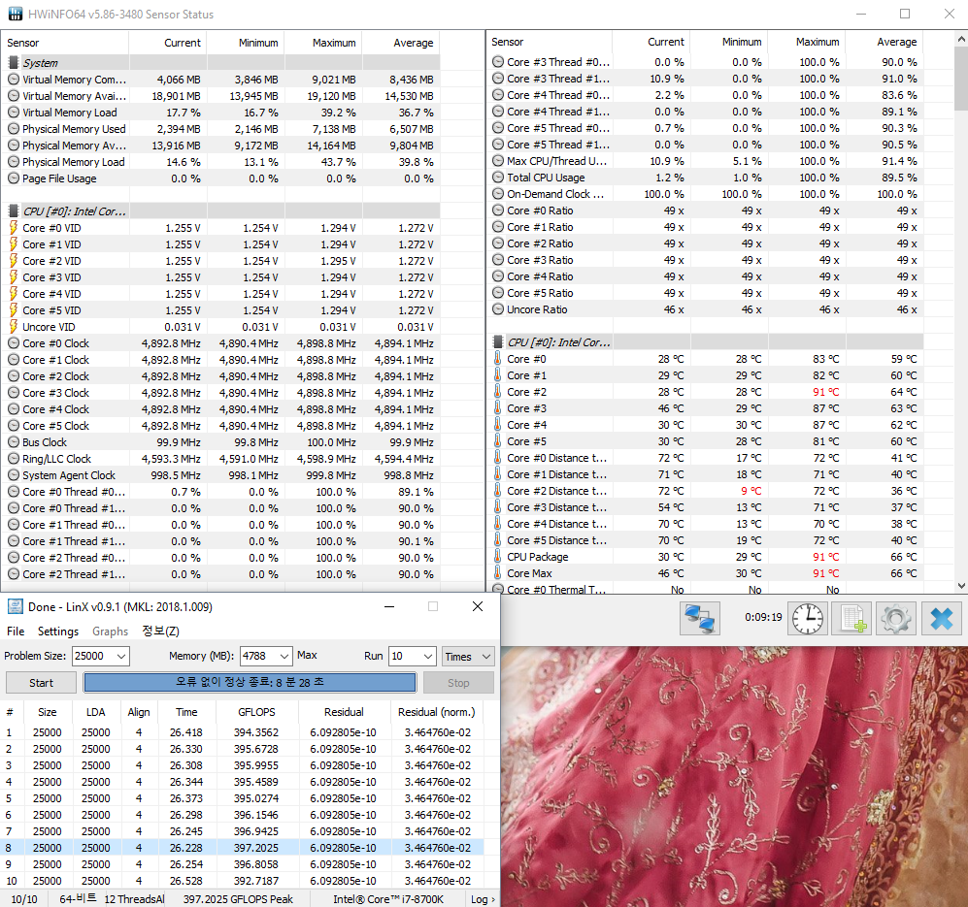
Task: Click the blue X close sensors icon
Action: 940,618
